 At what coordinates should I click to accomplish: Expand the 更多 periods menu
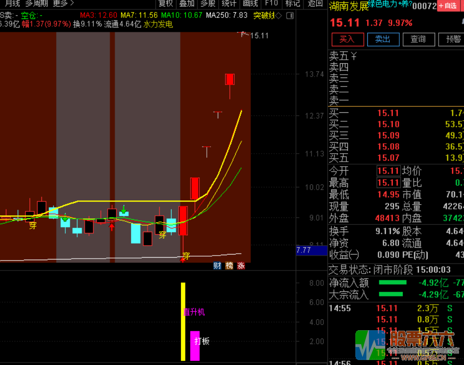63,3
